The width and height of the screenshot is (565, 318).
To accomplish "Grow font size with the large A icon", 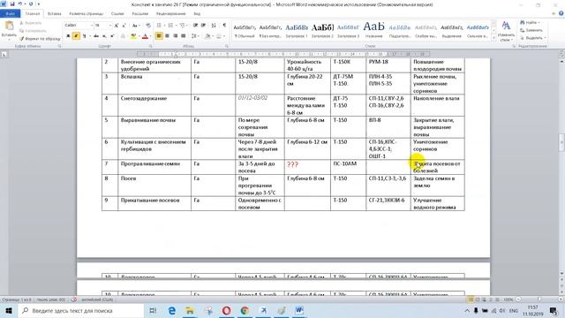I will (x=117, y=26).
